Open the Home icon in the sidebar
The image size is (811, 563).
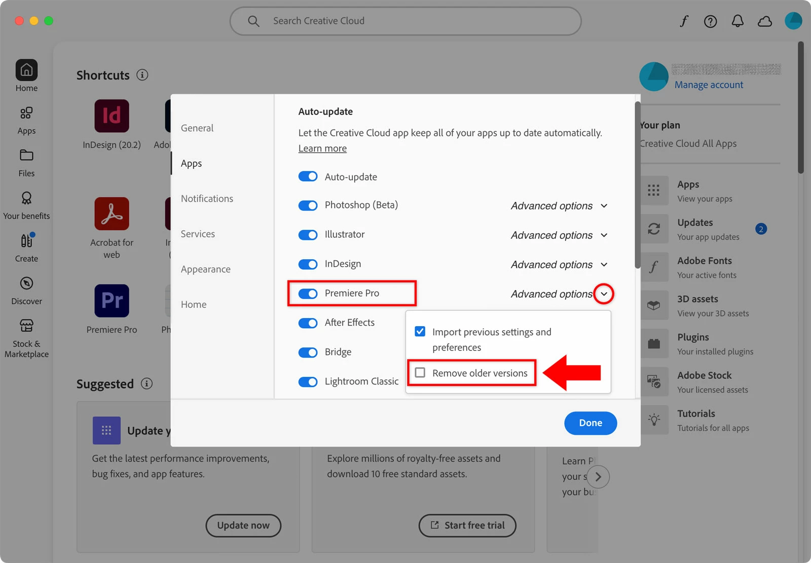(26, 70)
